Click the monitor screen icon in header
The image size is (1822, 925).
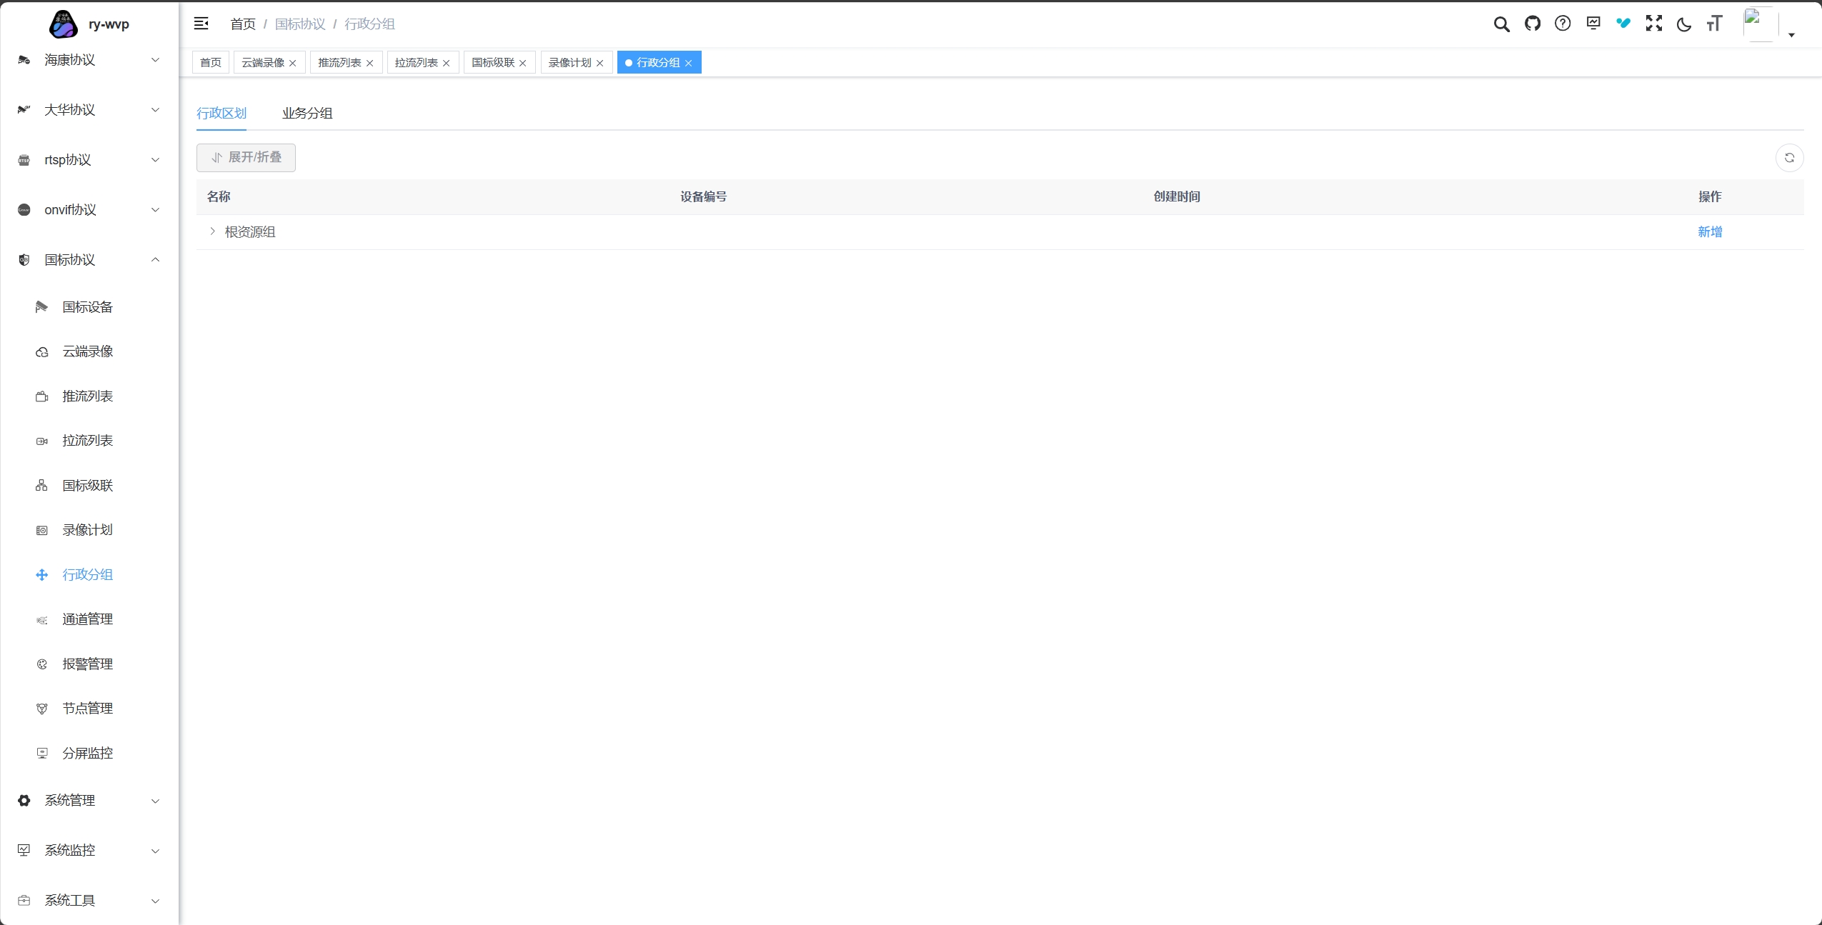tap(1593, 24)
